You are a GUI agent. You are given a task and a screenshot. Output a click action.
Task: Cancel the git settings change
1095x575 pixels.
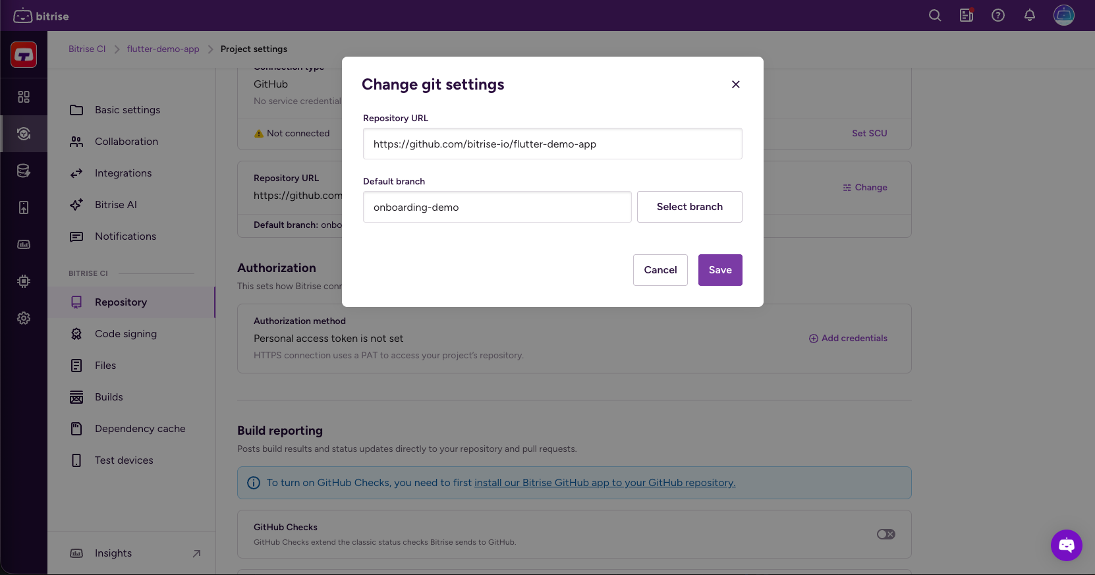(660, 270)
